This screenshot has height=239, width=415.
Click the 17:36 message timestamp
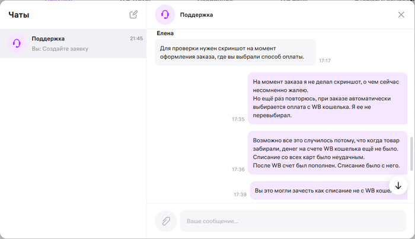(x=238, y=153)
